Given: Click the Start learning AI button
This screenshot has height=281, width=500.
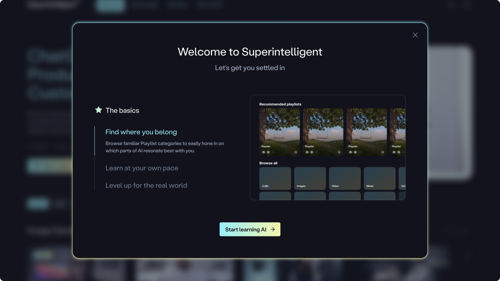Looking at the screenshot, I should pyautogui.click(x=250, y=229).
